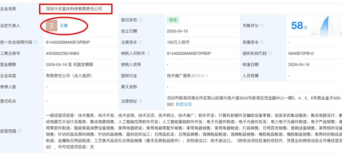The width and height of the screenshot is (342, 158).
Task: Open legal representative 王腾's profile link
Action: pyautogui.click(x=63, y=26)
